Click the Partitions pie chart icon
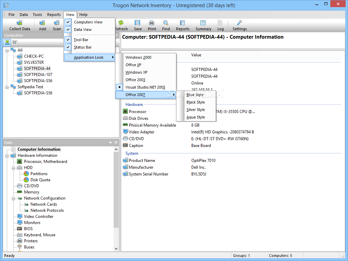Screen dimensions: 348x261 pyautogui.click(x=26, y=173)
